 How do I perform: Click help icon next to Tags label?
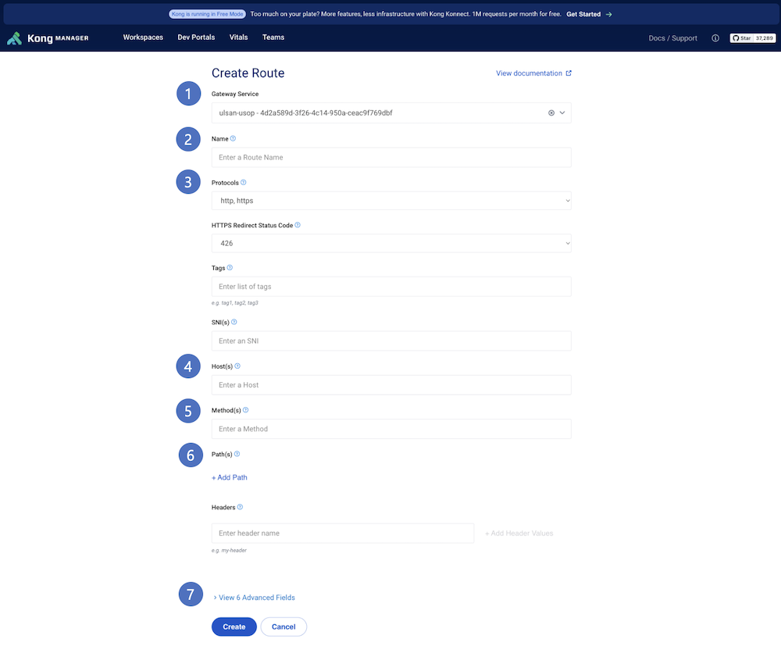pyautogui.click(x=230, y=268)
